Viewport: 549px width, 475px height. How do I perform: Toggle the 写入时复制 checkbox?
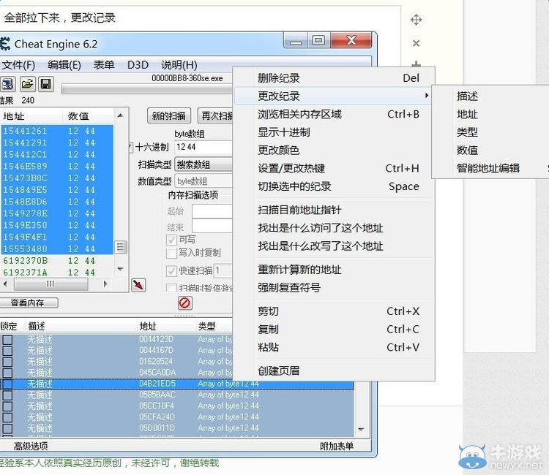tap(171, 253)
